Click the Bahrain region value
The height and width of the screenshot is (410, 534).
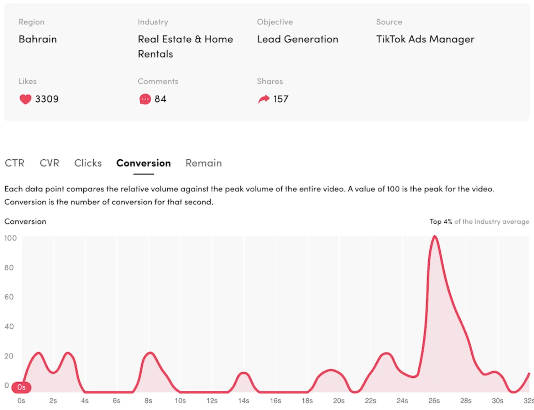[x=38, y=39]
